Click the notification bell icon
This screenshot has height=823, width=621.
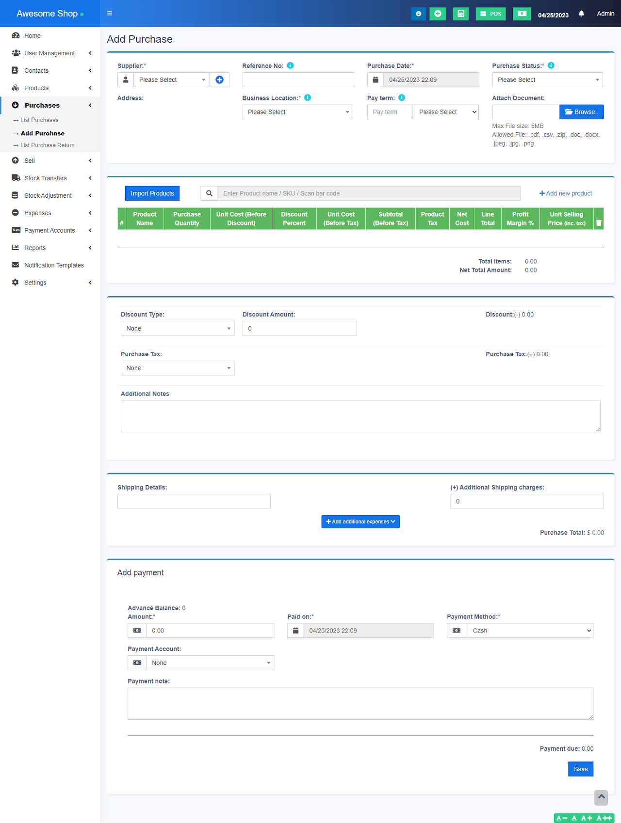(581, 14)
